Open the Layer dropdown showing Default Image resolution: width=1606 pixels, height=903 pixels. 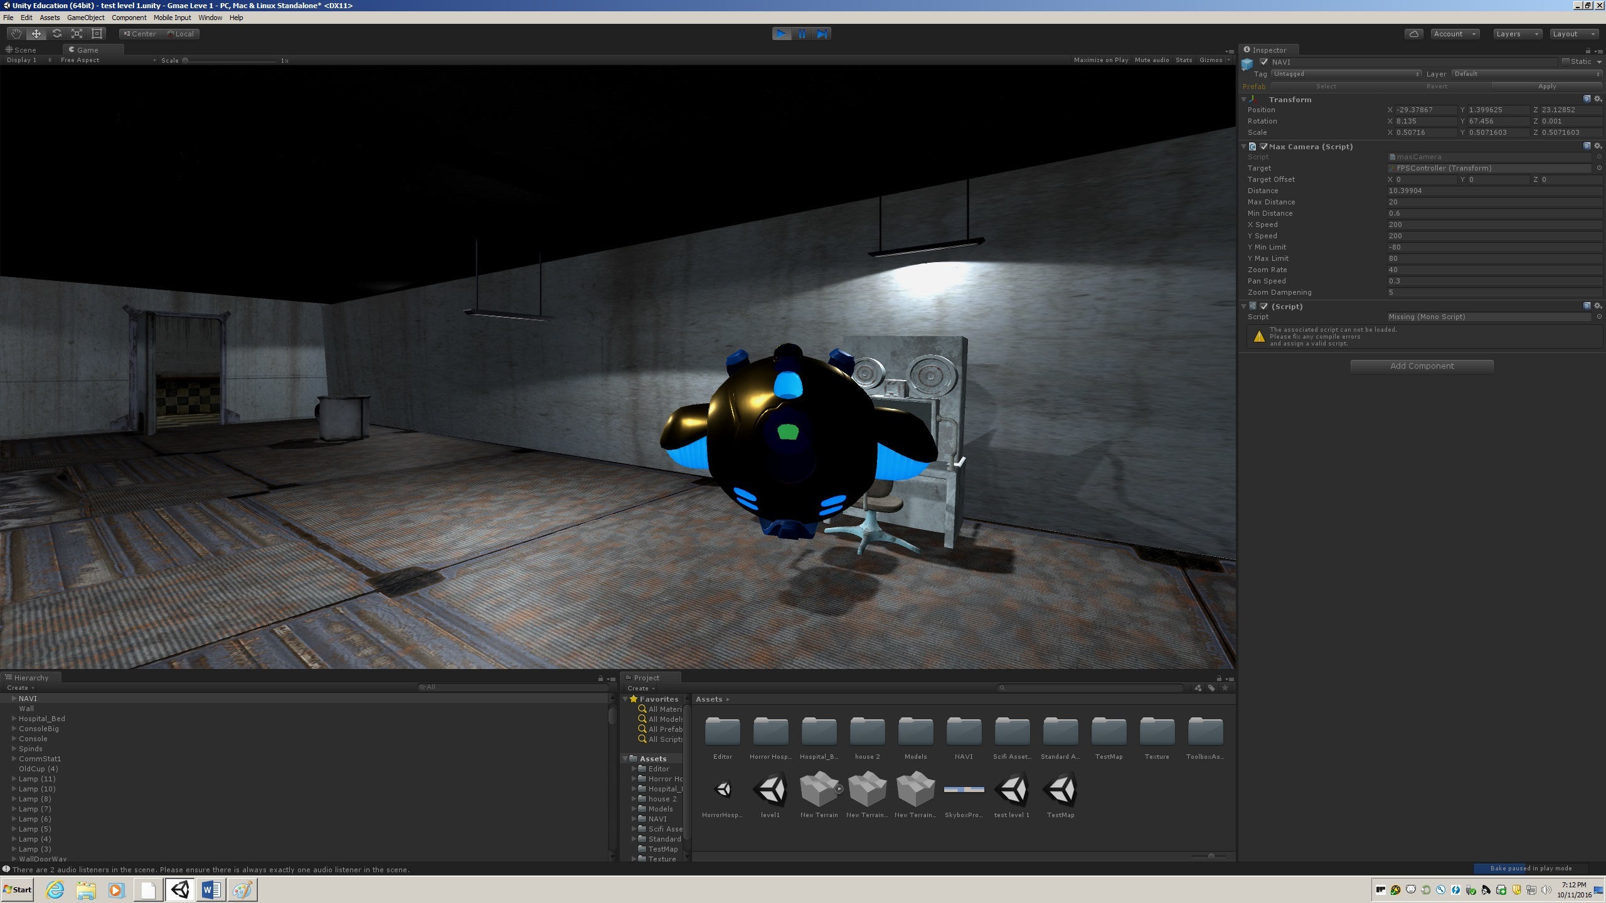(1526, 74)
